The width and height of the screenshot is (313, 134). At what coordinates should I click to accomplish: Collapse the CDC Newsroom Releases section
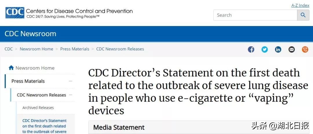click(70, 95)
